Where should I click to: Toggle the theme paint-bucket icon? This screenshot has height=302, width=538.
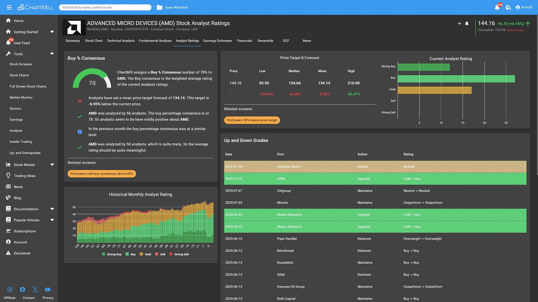tap(508, 7)
